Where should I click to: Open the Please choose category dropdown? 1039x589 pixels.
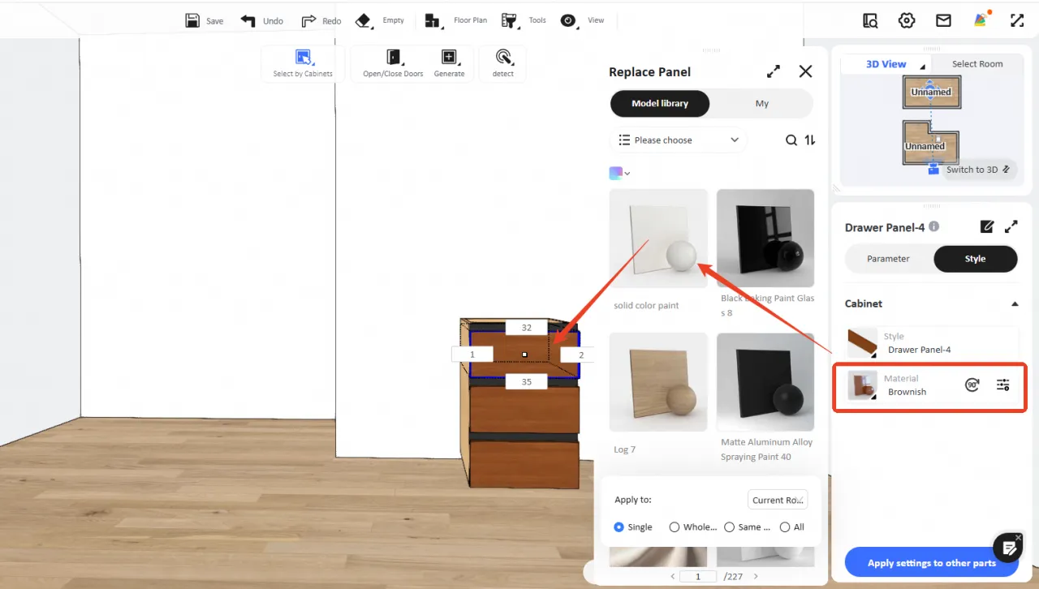(679, 140)
